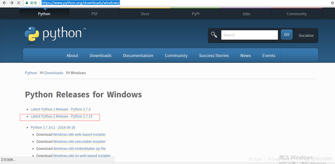Open Latest Python 2 Release - Python 2.7.15
This screenshot has width=335, height=164.
(x=62, y=116)
